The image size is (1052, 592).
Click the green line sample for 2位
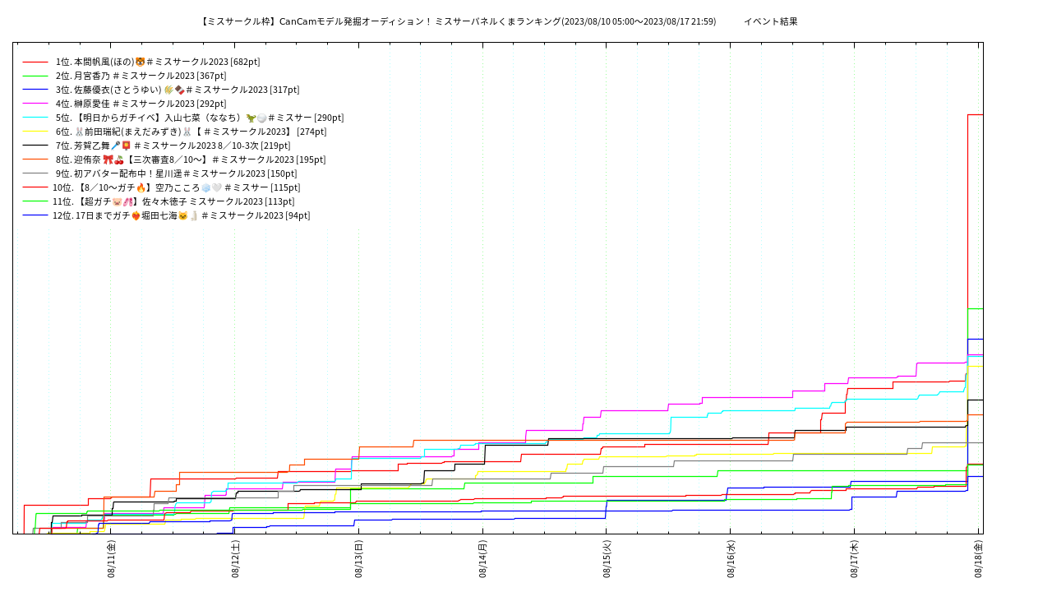(x=35, y=76)
